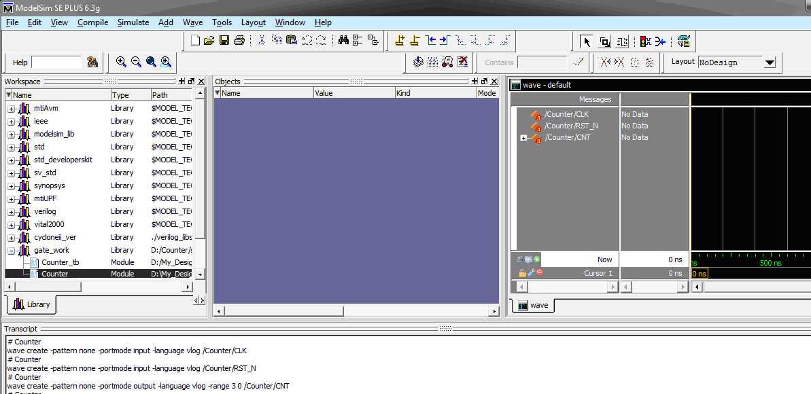The image size is (811, 394).
Task: Click the Collapse tree icon
Action: point(373,40)
